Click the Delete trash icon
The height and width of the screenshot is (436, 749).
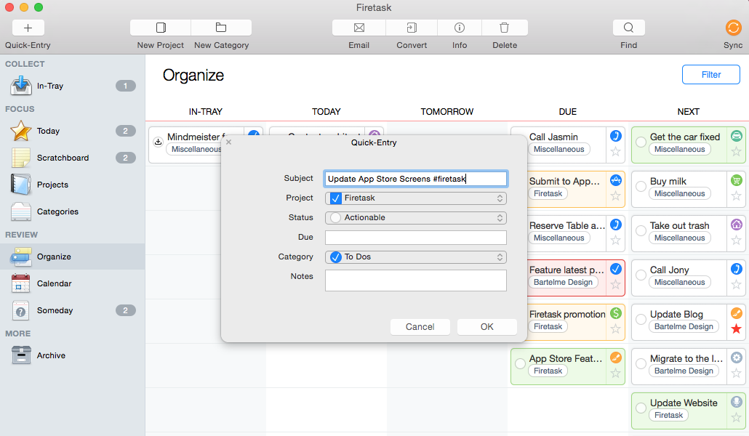pyautogui.click(x=505, y=28)
